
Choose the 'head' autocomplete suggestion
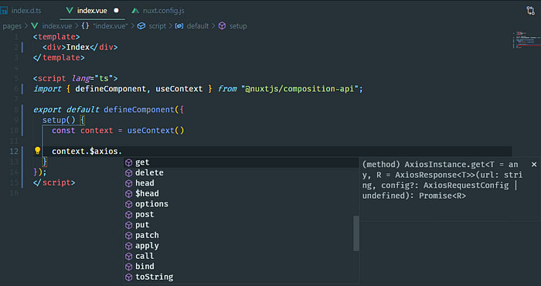(x=241, y=183)
